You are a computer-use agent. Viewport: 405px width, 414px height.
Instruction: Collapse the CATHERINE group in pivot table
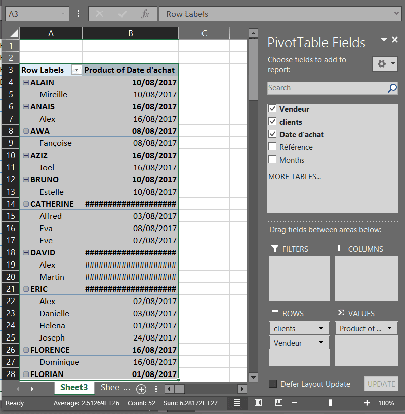pos(26,204)
